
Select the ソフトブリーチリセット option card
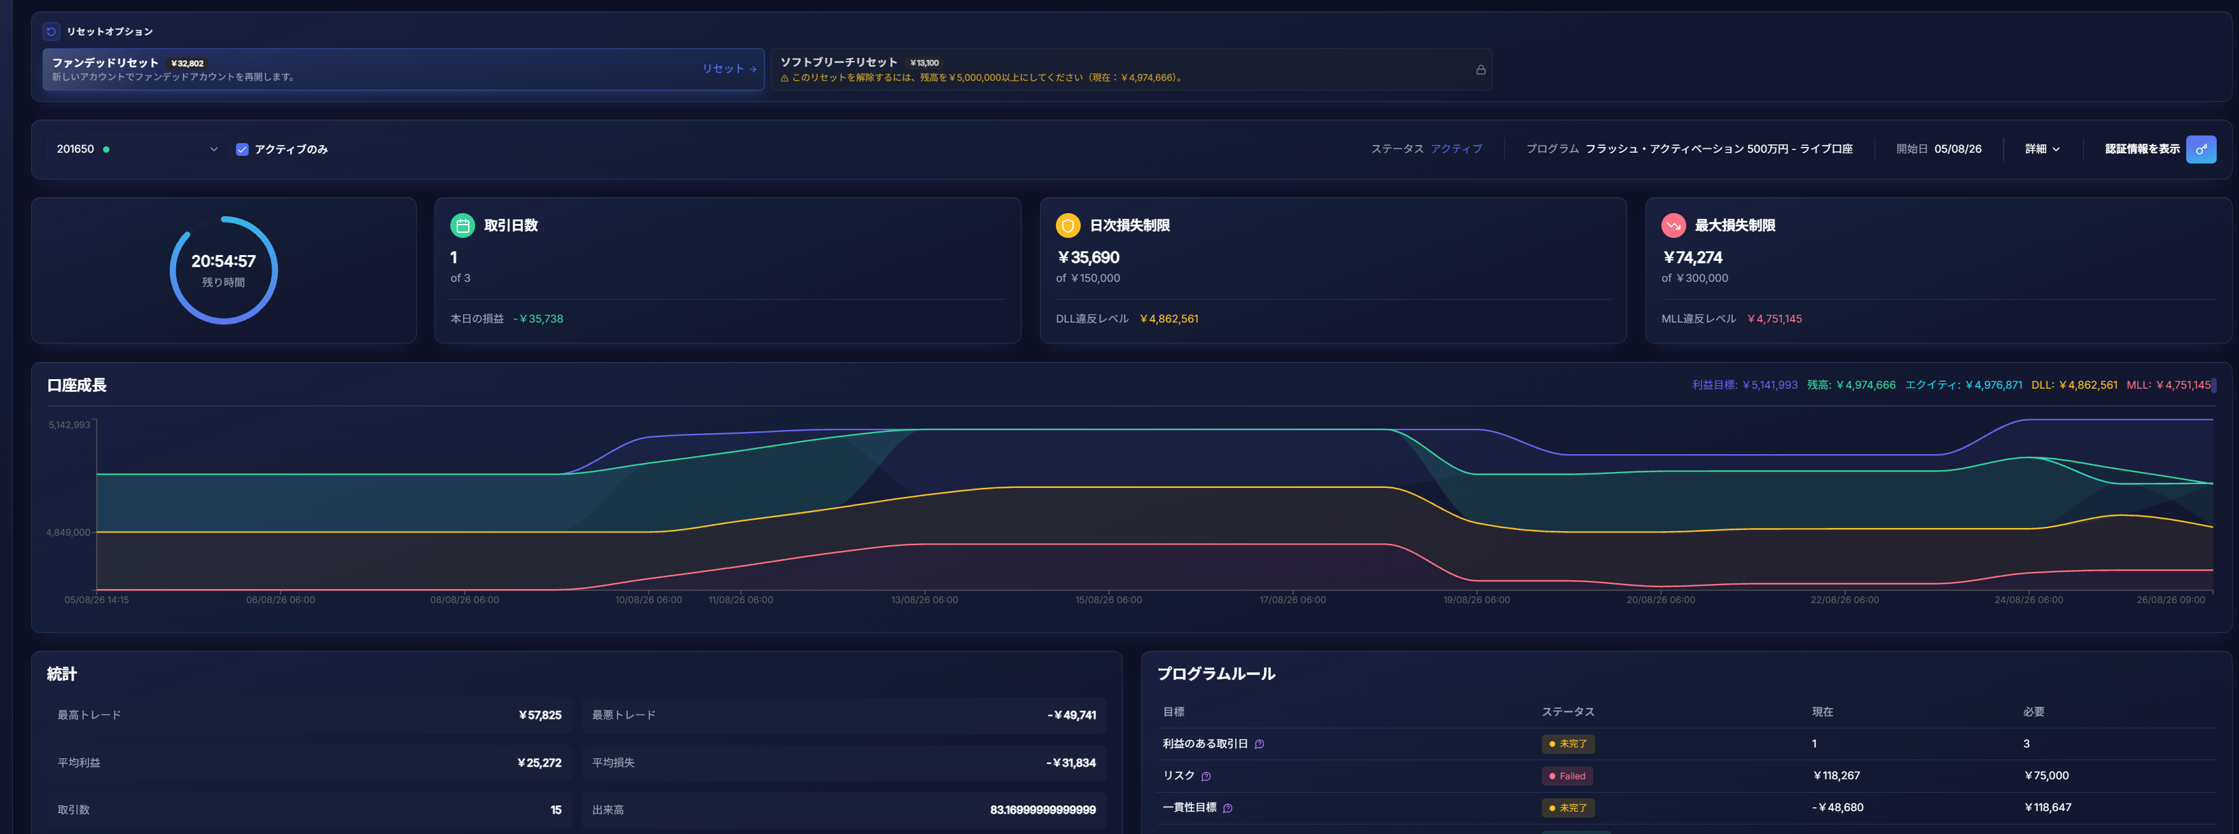[x=1131, y=69]
